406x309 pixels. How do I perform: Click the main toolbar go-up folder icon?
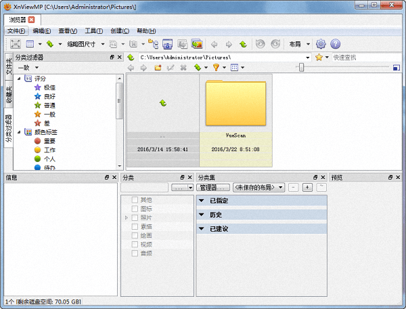pyautogui.click(x=243, y=44)
